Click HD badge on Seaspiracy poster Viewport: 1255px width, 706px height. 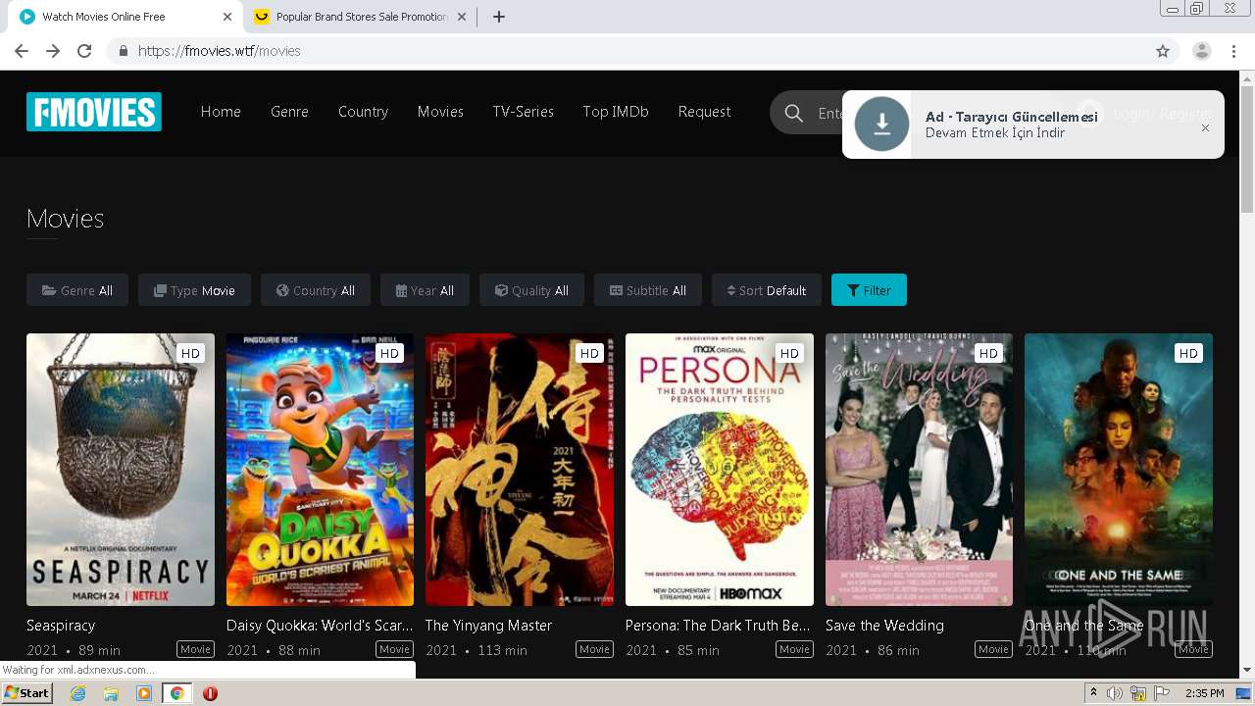[190, 354]
